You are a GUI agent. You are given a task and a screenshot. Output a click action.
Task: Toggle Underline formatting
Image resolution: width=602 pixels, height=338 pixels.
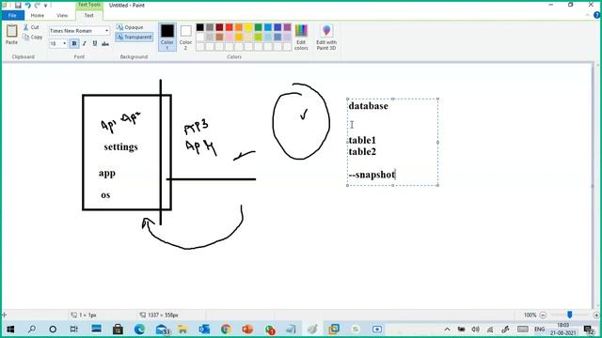point(95,44)
